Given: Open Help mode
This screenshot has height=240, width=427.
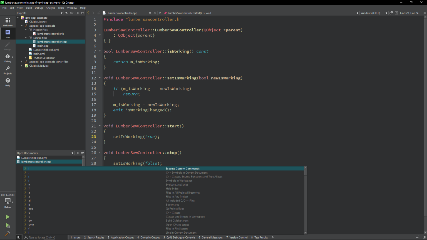Looking at the screenshot, I should point(8,82).
